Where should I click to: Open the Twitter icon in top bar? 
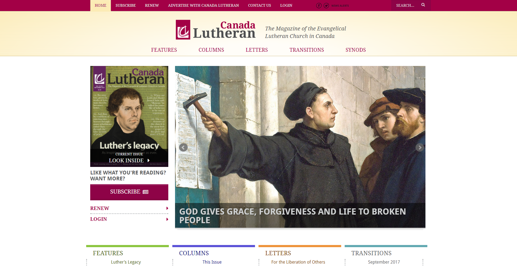[326, 6]
